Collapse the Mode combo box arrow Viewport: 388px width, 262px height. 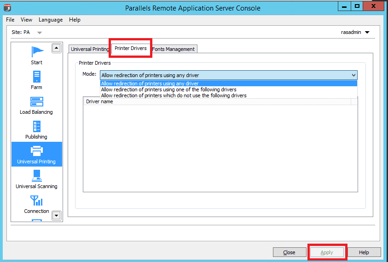tap(353, 75)
